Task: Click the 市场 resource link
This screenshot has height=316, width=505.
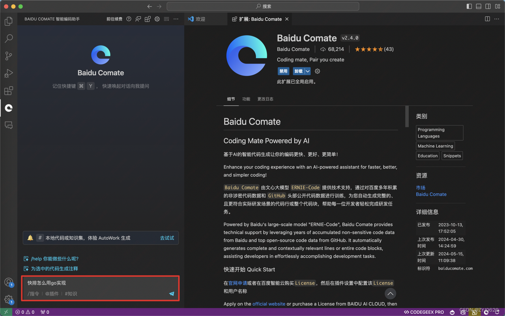Action: [x=421, y=188]
